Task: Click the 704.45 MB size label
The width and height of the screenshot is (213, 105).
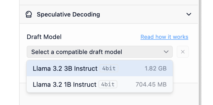Action: tap(151, 84)
